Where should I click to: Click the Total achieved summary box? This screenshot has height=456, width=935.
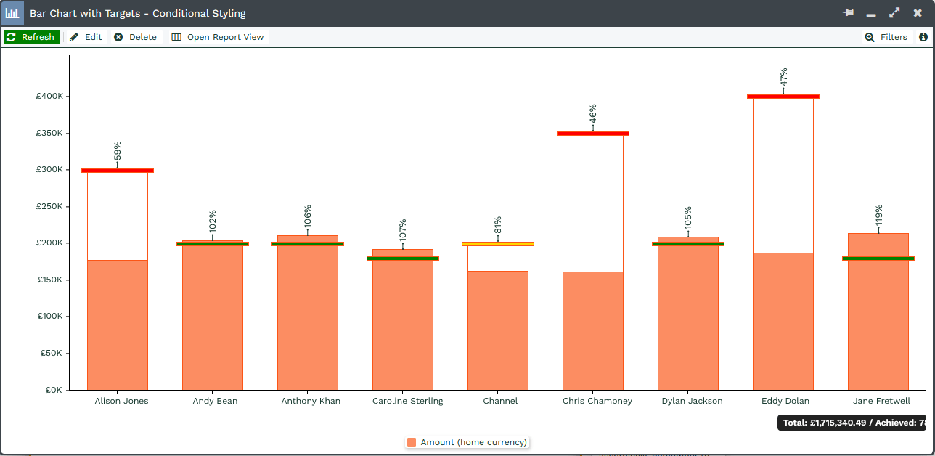pos(851,423)
